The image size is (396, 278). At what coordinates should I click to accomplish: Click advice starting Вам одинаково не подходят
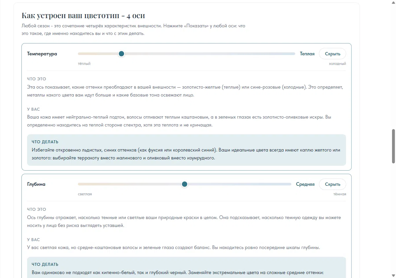point(178,273)
